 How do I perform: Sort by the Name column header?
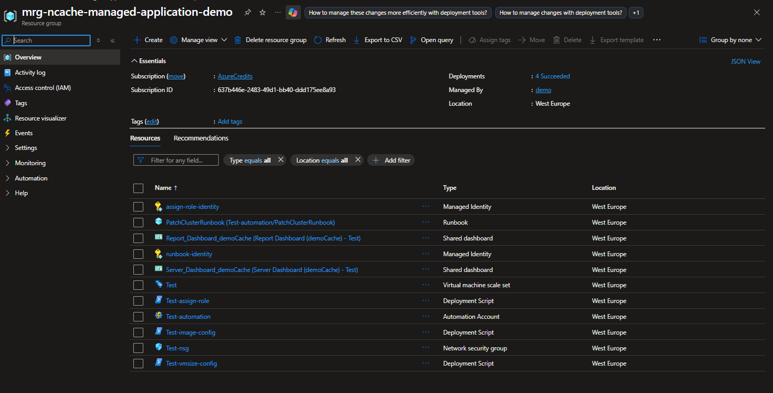pos(166,188)
